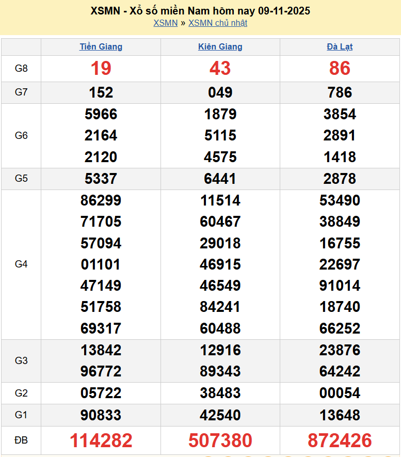Open the XSMN breadcrumb link
Viewport: 401px width, 457px height.
[x=165, y=23]
